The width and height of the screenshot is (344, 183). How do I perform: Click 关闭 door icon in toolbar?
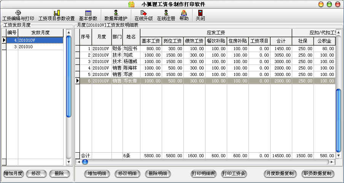200,13
